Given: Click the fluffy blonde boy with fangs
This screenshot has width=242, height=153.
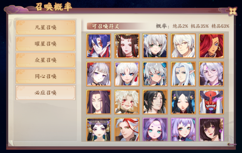Looking at the screenshot, I should click(127, 102).
